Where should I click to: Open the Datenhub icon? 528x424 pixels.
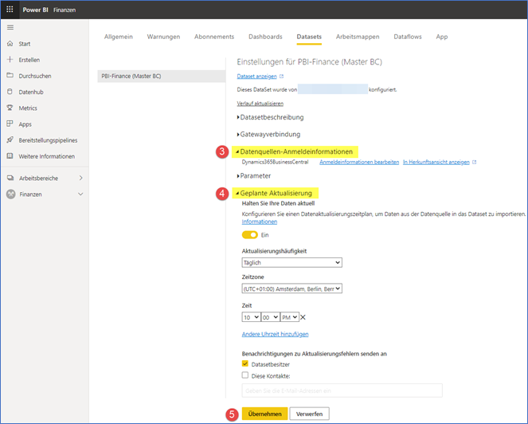click(10, 92)
